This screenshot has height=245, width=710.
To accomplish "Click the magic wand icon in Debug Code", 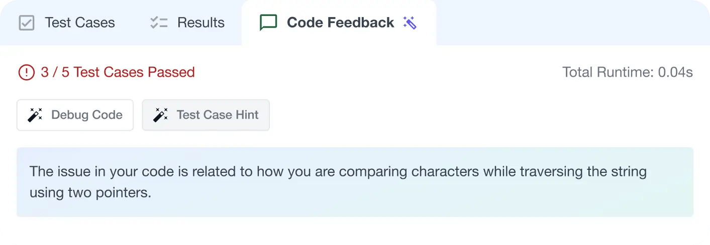I will 35,115.
